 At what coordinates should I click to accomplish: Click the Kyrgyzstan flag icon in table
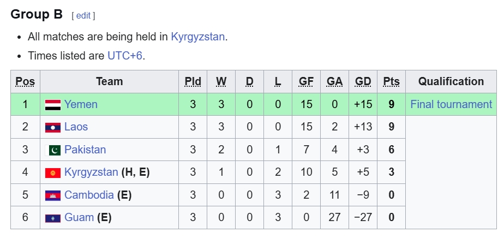click(52, 172)
